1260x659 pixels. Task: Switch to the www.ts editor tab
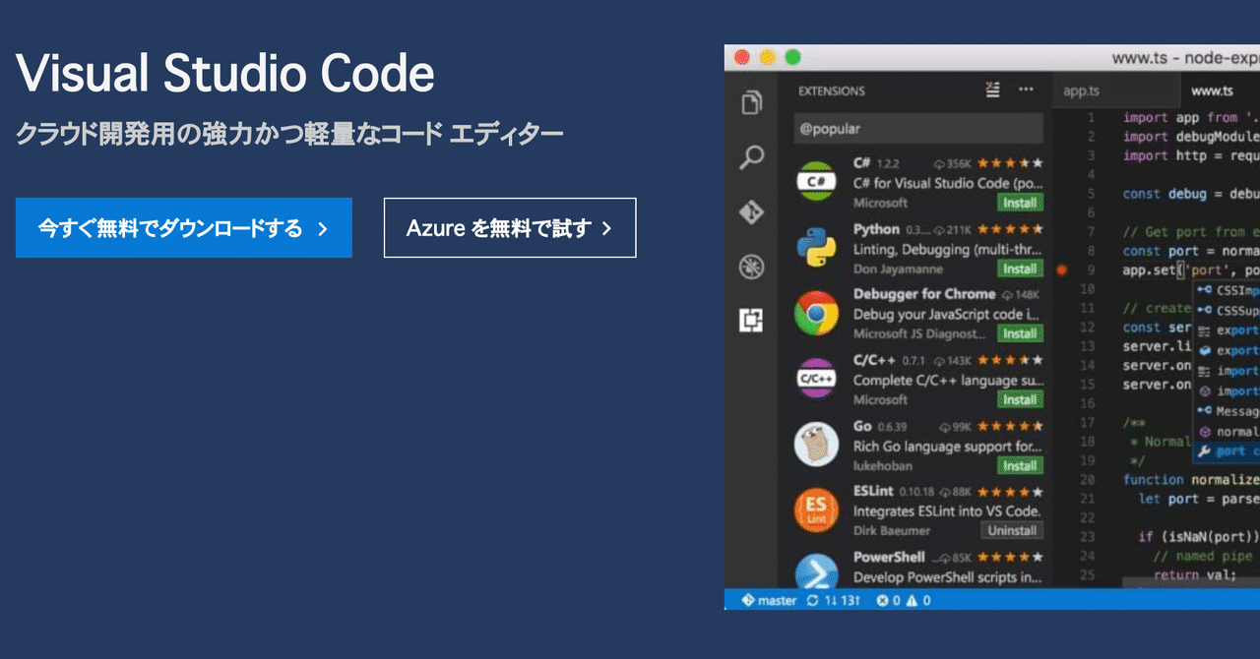[1212, 90]
